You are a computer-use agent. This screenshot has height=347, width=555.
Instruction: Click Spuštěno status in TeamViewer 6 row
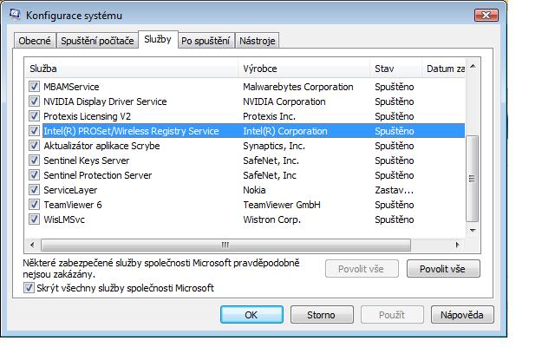pos(395,205)
